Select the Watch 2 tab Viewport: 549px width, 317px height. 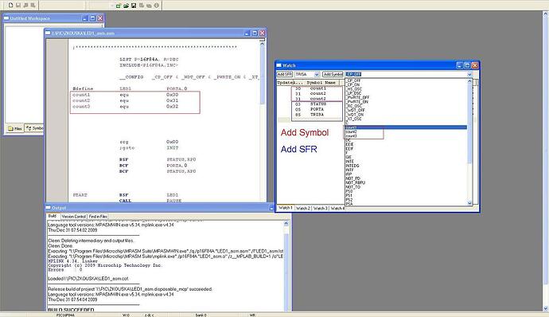(303, 209)
